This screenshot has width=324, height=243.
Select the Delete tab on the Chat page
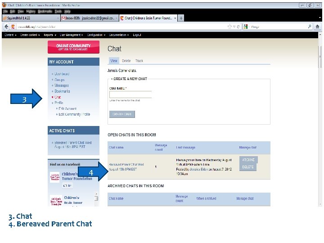126,61
